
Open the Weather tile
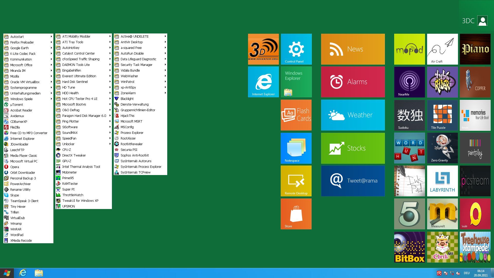tap(353, 115)
